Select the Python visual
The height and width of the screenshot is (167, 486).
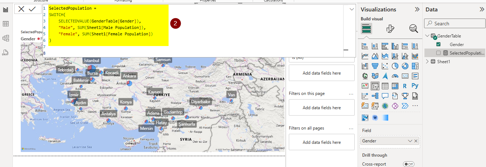click(x=415, y=86)
